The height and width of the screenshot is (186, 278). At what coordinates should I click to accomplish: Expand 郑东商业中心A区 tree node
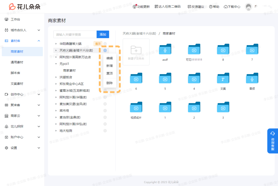pyautogui.click(x=56, y=84)
